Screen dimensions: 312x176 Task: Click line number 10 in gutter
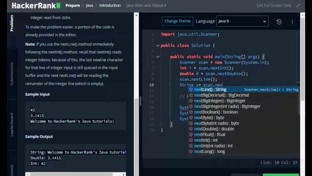[152, 85]
